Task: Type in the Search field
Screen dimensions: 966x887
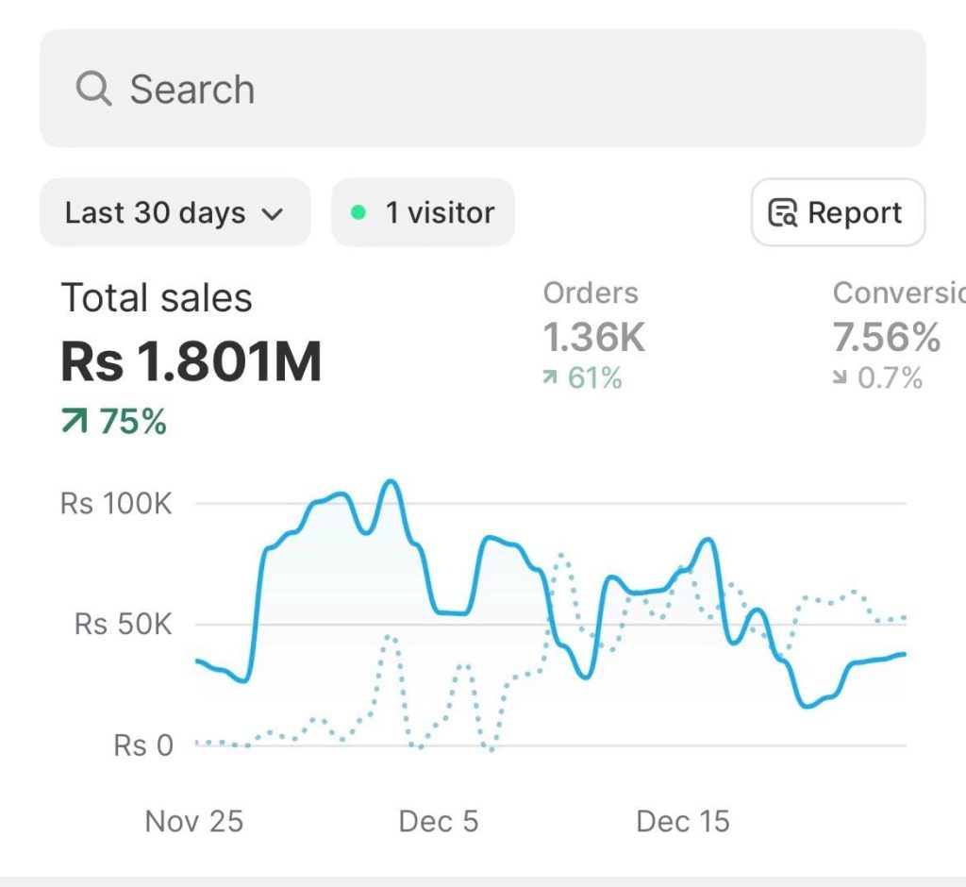Action: (509, 90)
